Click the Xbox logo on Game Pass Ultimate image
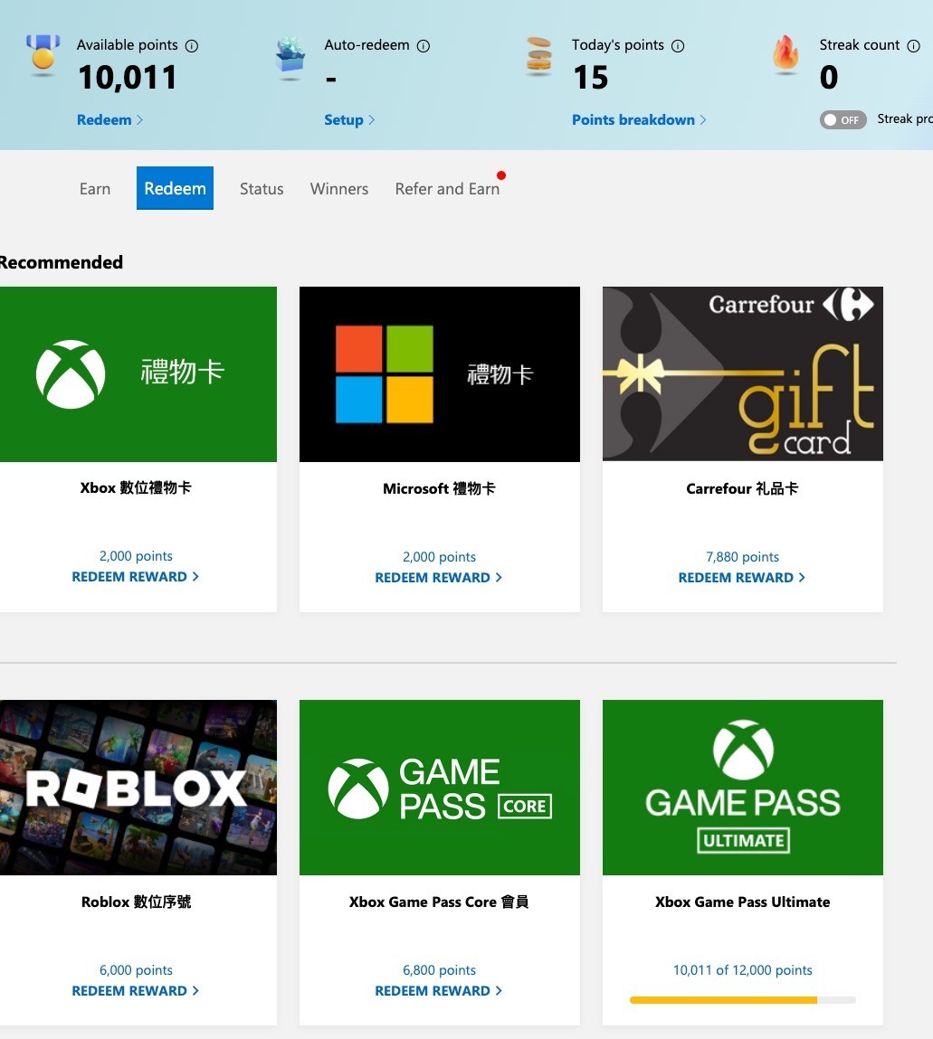The image size is (933, 1039). 743,750
